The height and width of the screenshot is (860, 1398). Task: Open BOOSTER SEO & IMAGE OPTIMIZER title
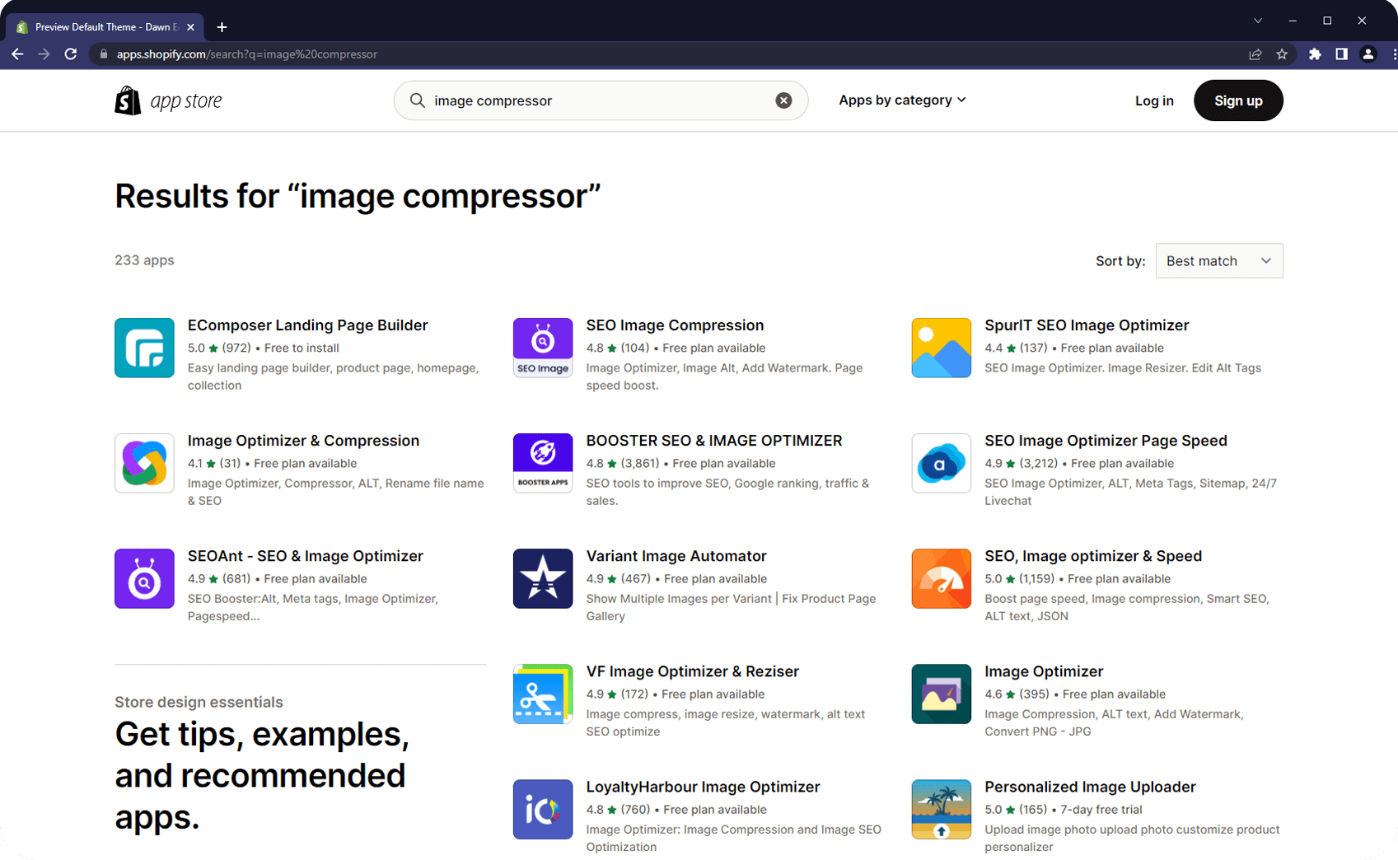click(x=714, y=441)
